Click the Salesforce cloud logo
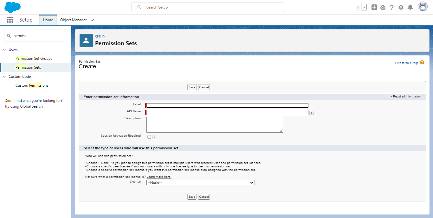Viewport: 433px width, 218px height. click(13, 7)
